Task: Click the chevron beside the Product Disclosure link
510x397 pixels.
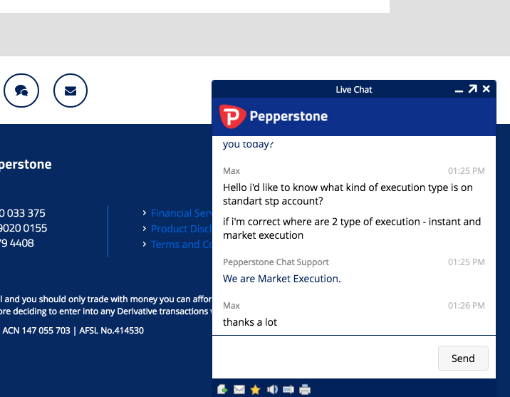Action: [x=145, y=229]
